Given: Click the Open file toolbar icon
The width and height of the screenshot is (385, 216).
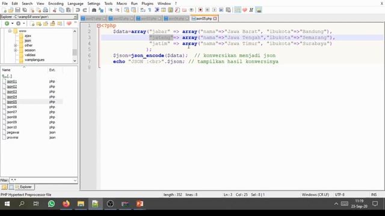Looking at the screenshot, I should coord(11,10).
